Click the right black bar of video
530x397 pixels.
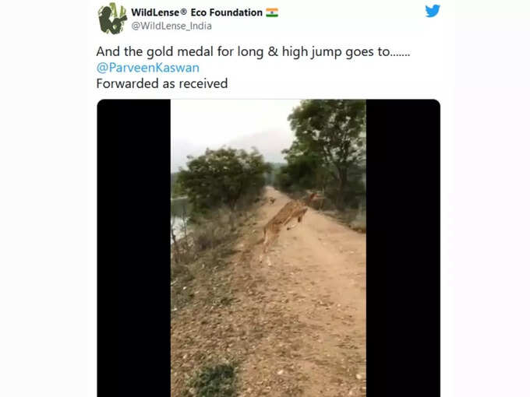coord(403,248)
